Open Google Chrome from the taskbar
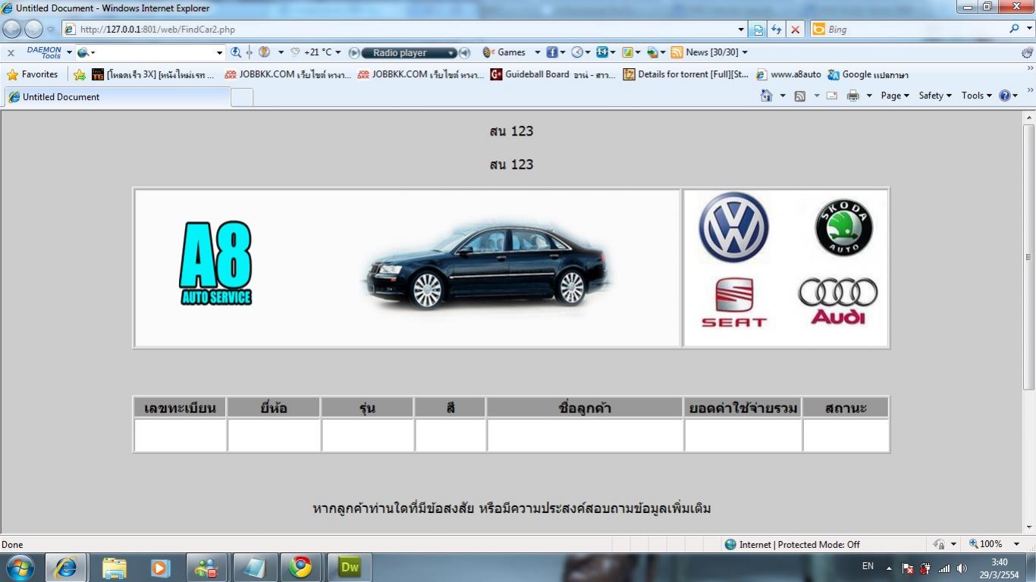Screen dimensions: 1036x582 pos(301,567)
